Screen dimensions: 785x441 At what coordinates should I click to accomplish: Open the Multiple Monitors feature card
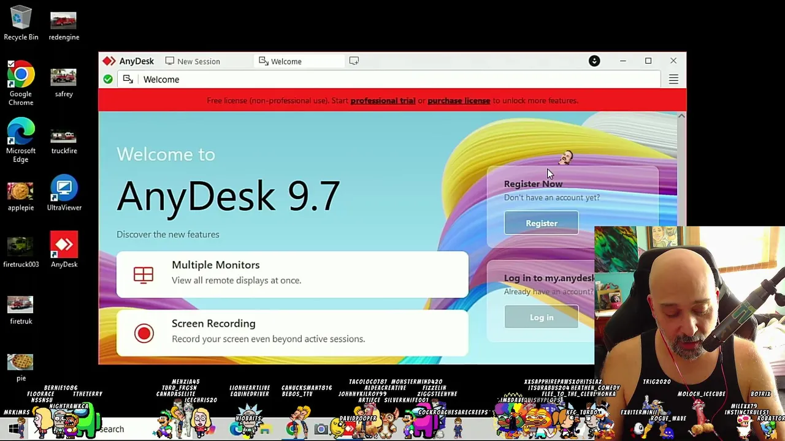(293, 274)
